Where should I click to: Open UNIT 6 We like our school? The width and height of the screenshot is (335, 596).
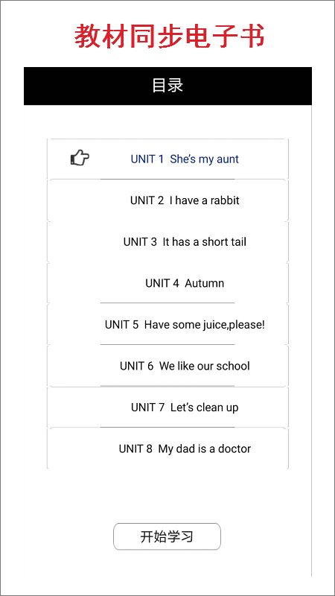tap(167, 366)
